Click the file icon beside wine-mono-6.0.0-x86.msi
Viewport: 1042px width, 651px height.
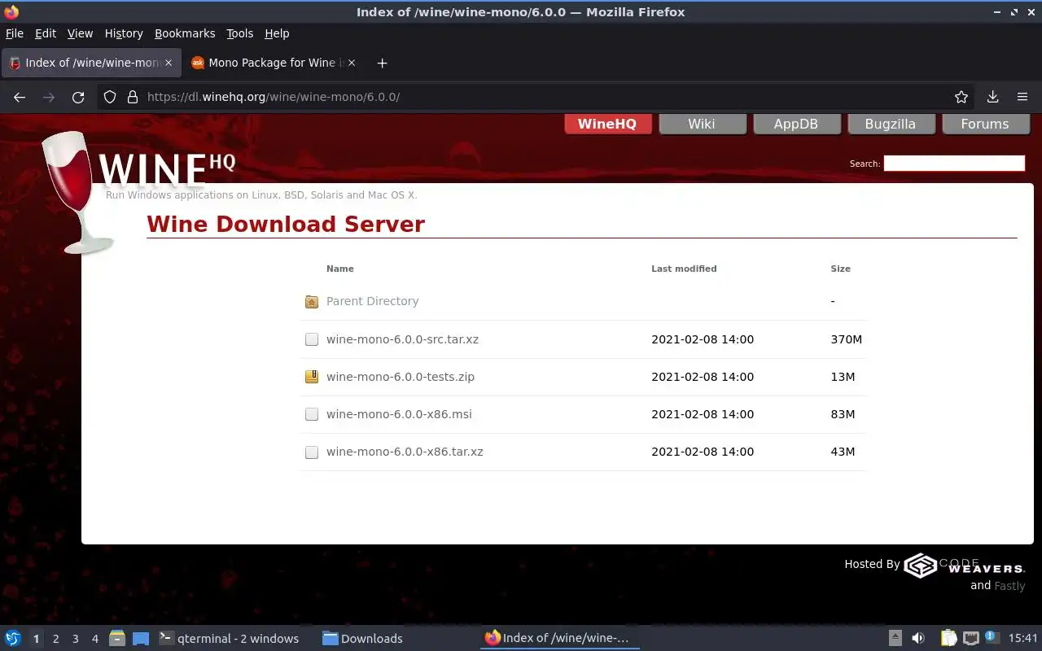(x=312, y=414)
